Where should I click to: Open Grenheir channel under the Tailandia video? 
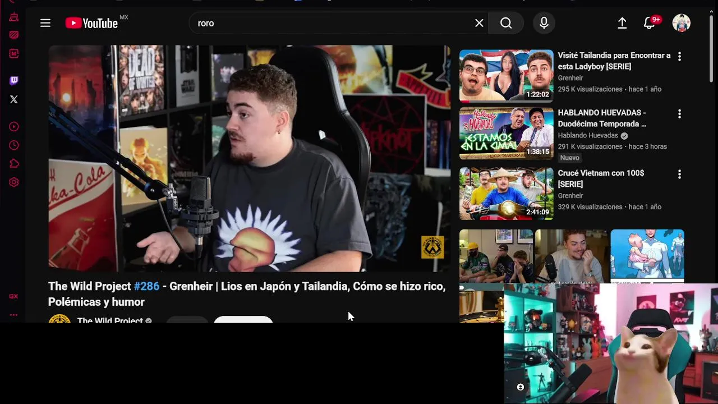[x=570, y=78]
